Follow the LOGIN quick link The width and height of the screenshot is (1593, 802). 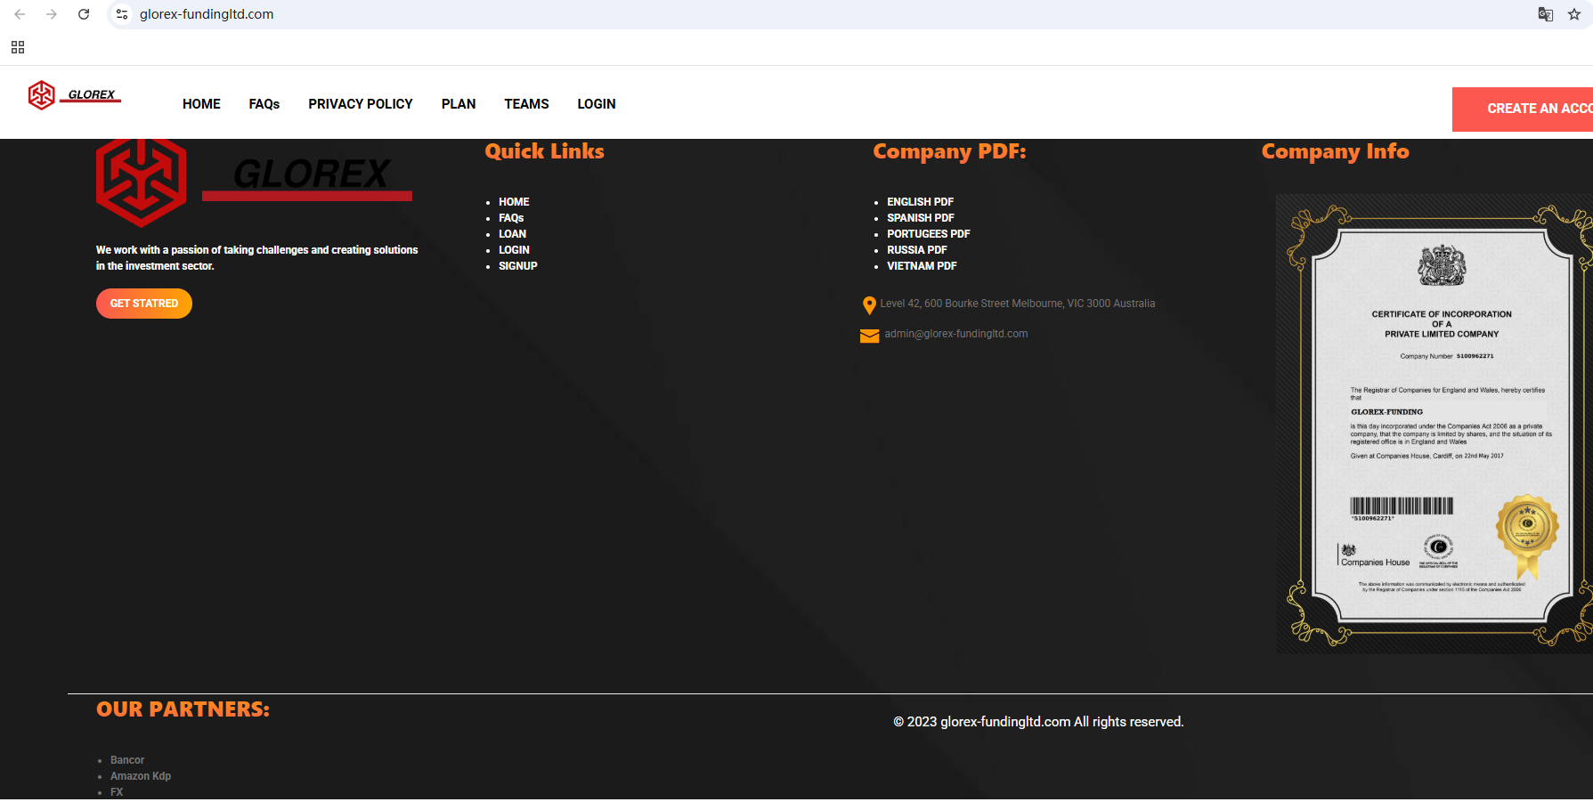514,250
